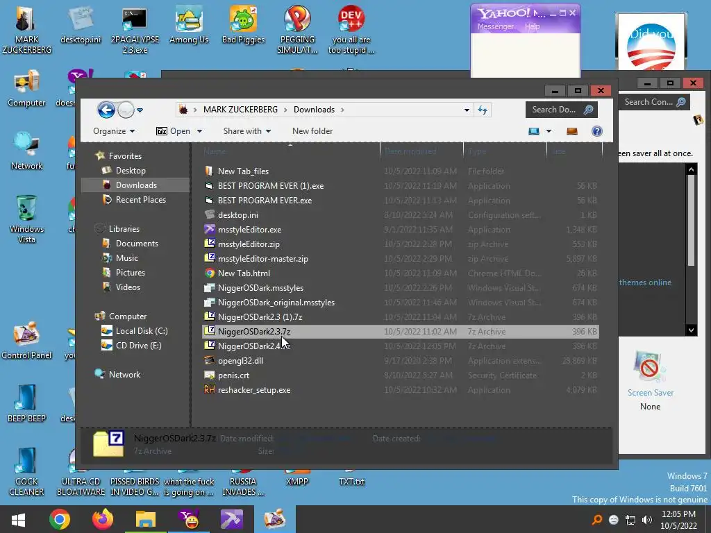Open the Explorer help icon
This screenshot has height=533, width=711.
[596, 131]
